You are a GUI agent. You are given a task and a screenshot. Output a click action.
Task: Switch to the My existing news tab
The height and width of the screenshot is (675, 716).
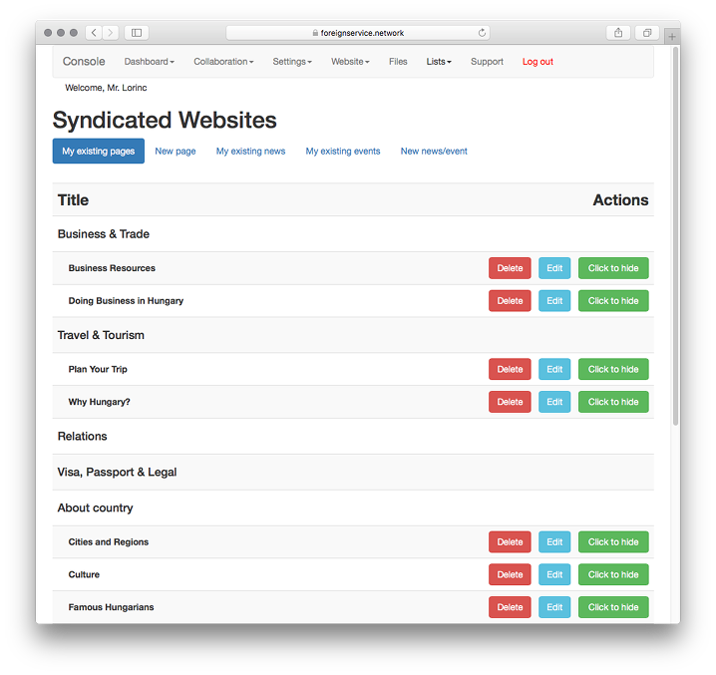coord(250,152)
